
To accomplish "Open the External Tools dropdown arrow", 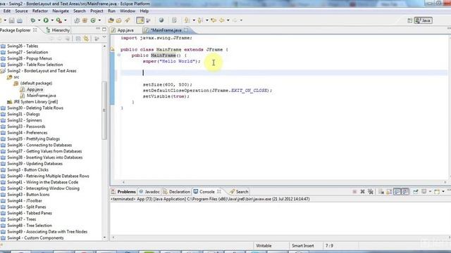I will (x=66, y=20).
